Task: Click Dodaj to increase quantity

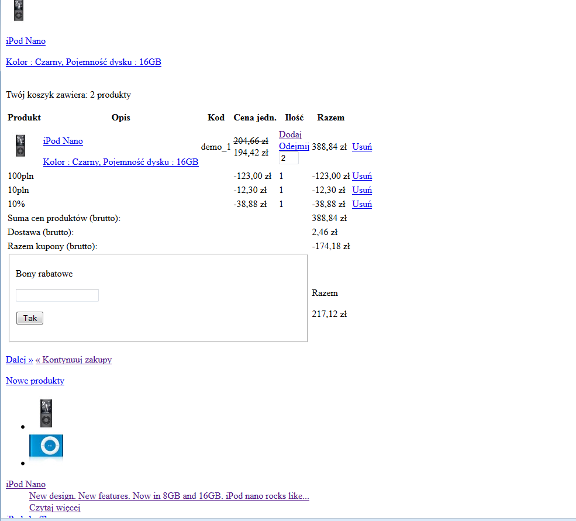Action: point(290,134)
